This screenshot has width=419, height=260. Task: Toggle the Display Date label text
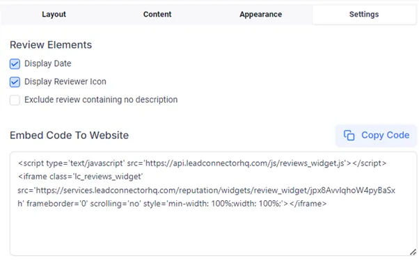pos(48,63)
